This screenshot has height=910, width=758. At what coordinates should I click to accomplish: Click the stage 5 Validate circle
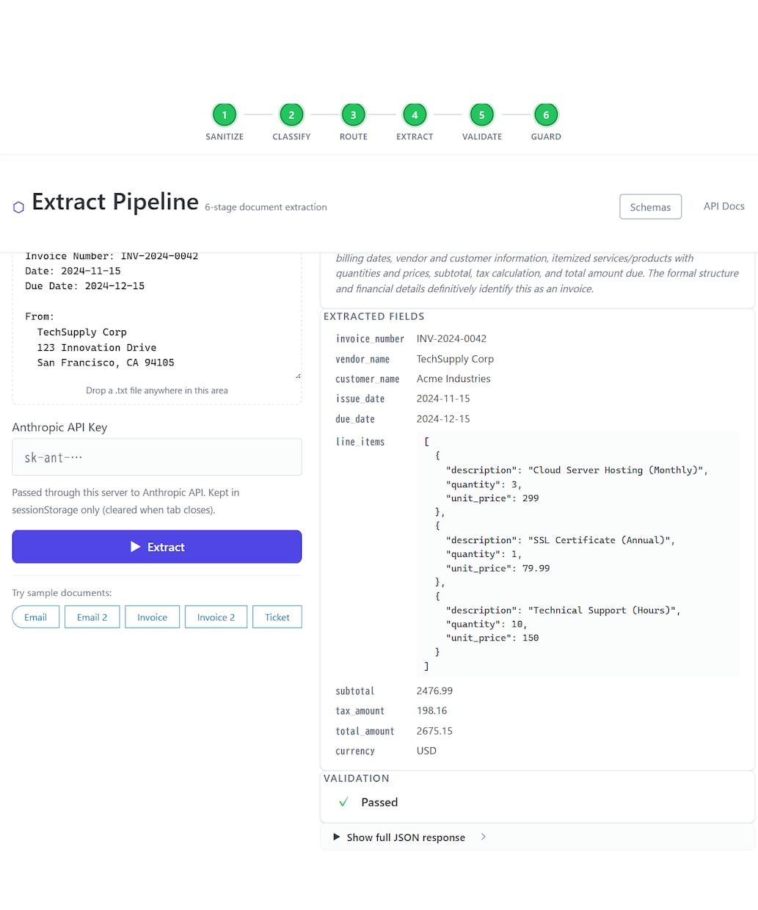(482, 114)
